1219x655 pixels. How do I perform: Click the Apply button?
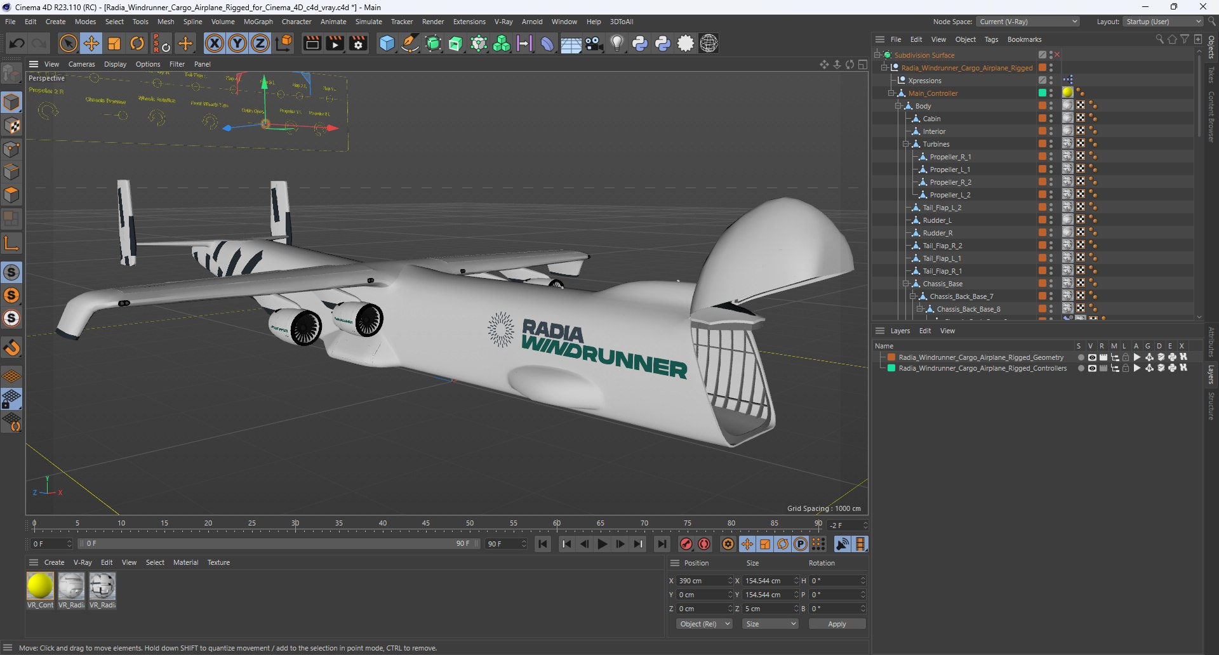(837, 624)
